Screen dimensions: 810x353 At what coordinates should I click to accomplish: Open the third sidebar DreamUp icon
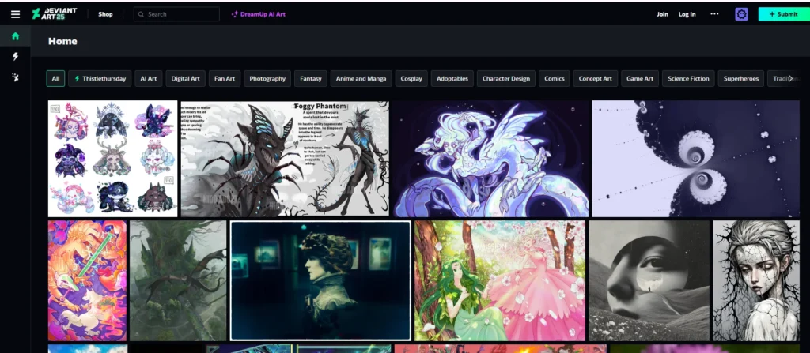[16, 77]
